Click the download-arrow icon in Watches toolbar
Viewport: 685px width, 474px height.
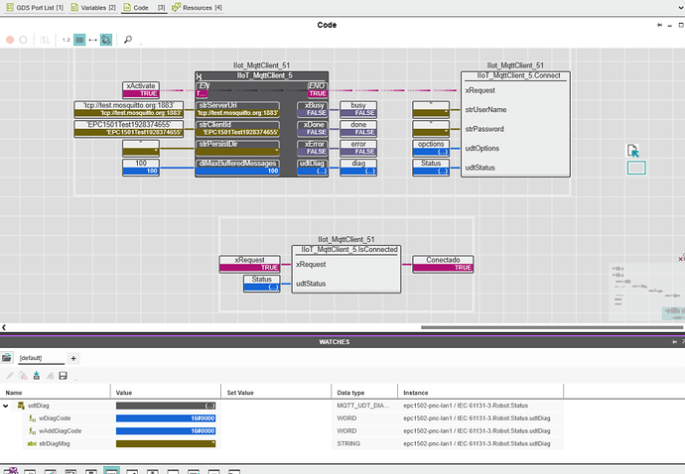click(x=37, y=376)
